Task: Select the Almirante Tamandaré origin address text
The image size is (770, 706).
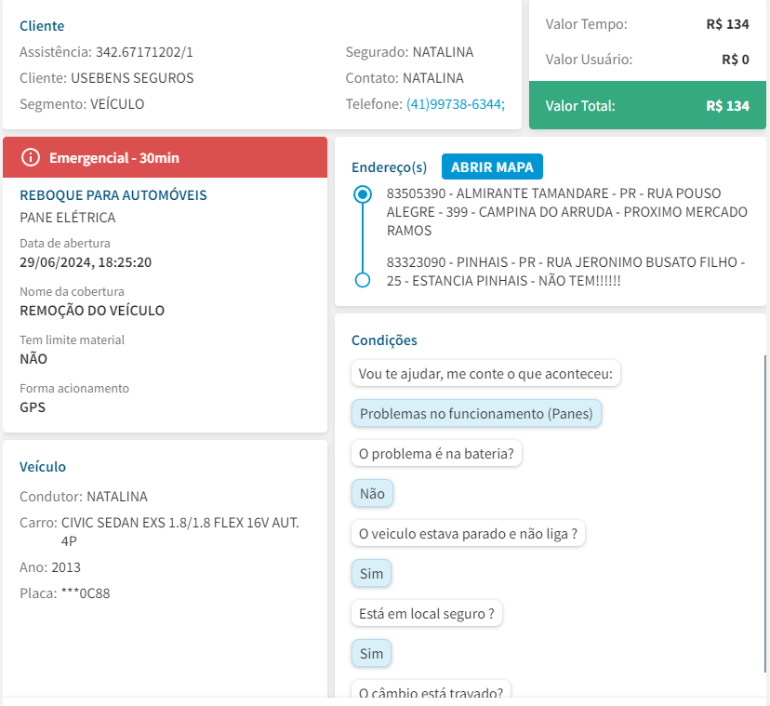Action: (566, 212)
